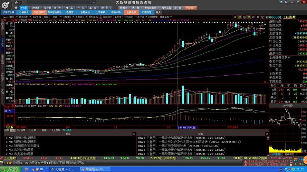The image size is (307, 172).
Task: Switch to the DDE决策 indicator tab
Action: click(x=21, y=130)
